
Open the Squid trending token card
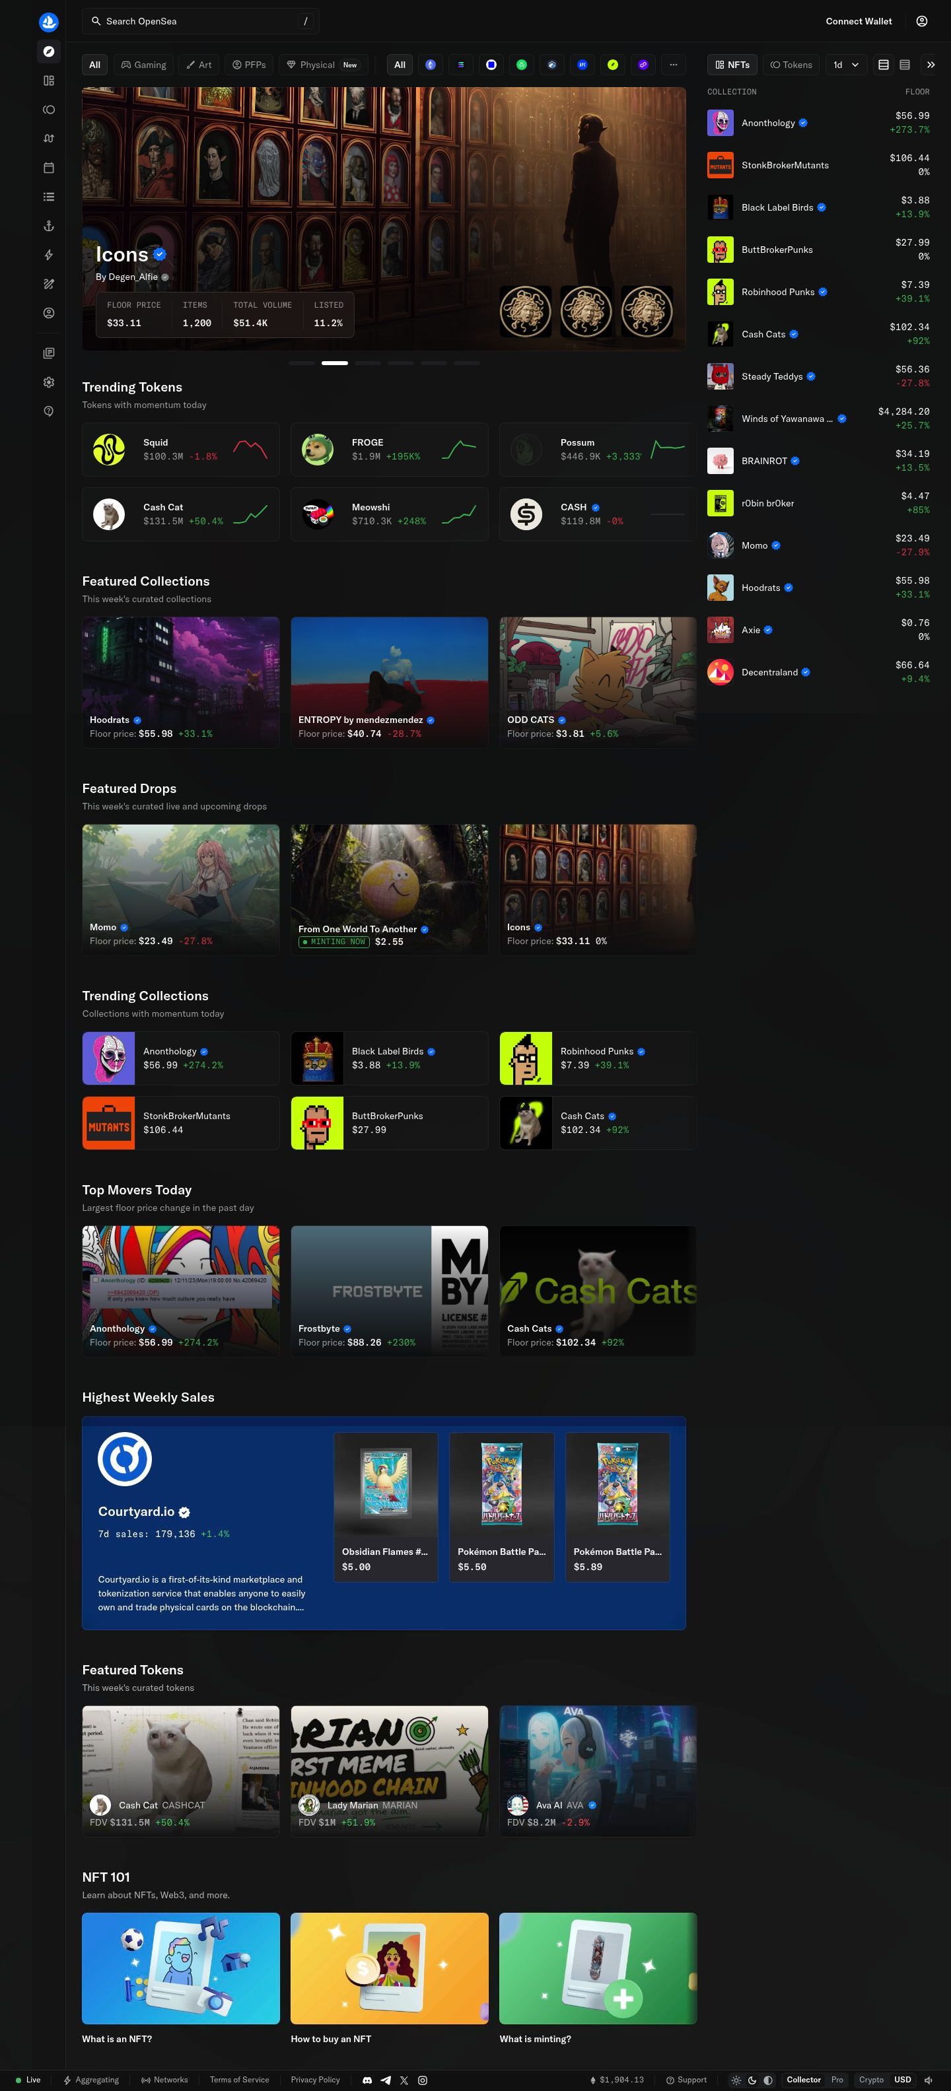(181, 449)
